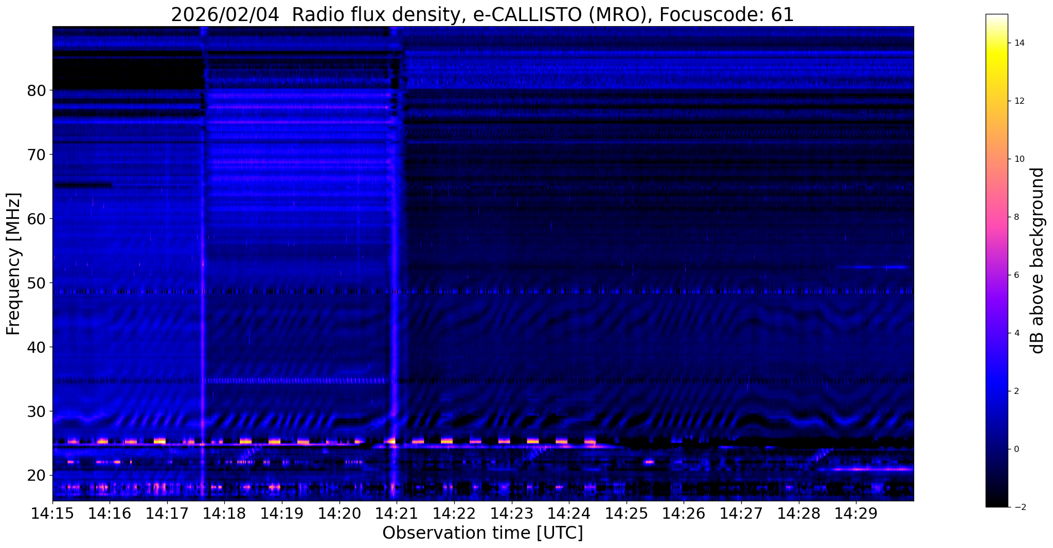Image resolution: width=1053 pixels, height=548 pixels.
Task: Click the colorbar tick label 10
Action: [x=1019, y=159]
